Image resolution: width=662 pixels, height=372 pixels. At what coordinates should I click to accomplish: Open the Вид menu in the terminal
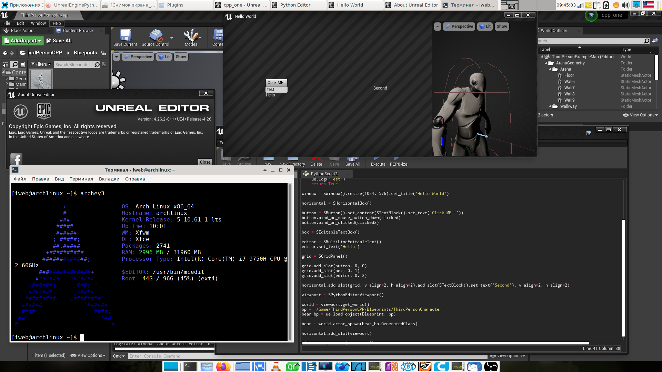[x=59, y=179]
